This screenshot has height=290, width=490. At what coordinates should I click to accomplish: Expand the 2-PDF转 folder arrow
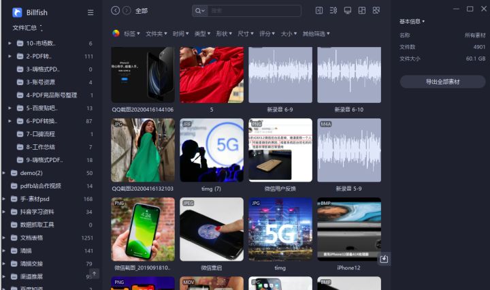click(x=10, y=57)
